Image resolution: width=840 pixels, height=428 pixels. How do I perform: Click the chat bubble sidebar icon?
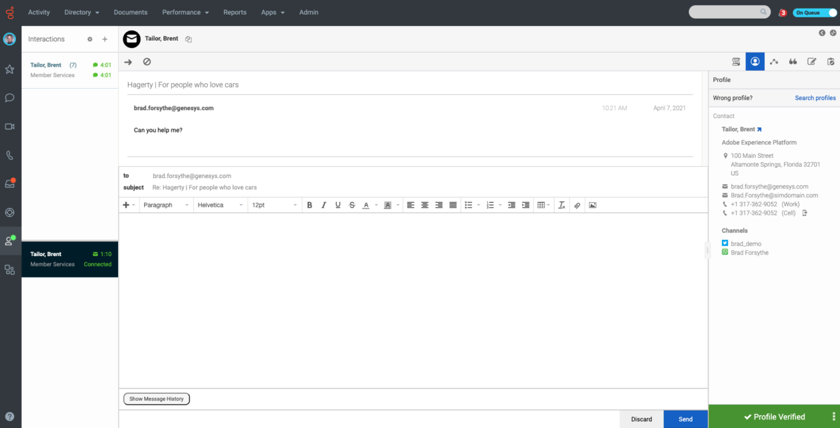point(9,97)
